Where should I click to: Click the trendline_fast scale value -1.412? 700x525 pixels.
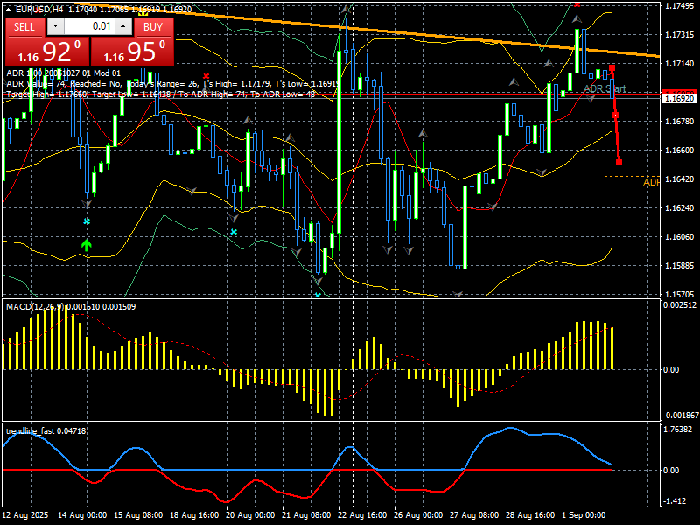click(675, 501)
